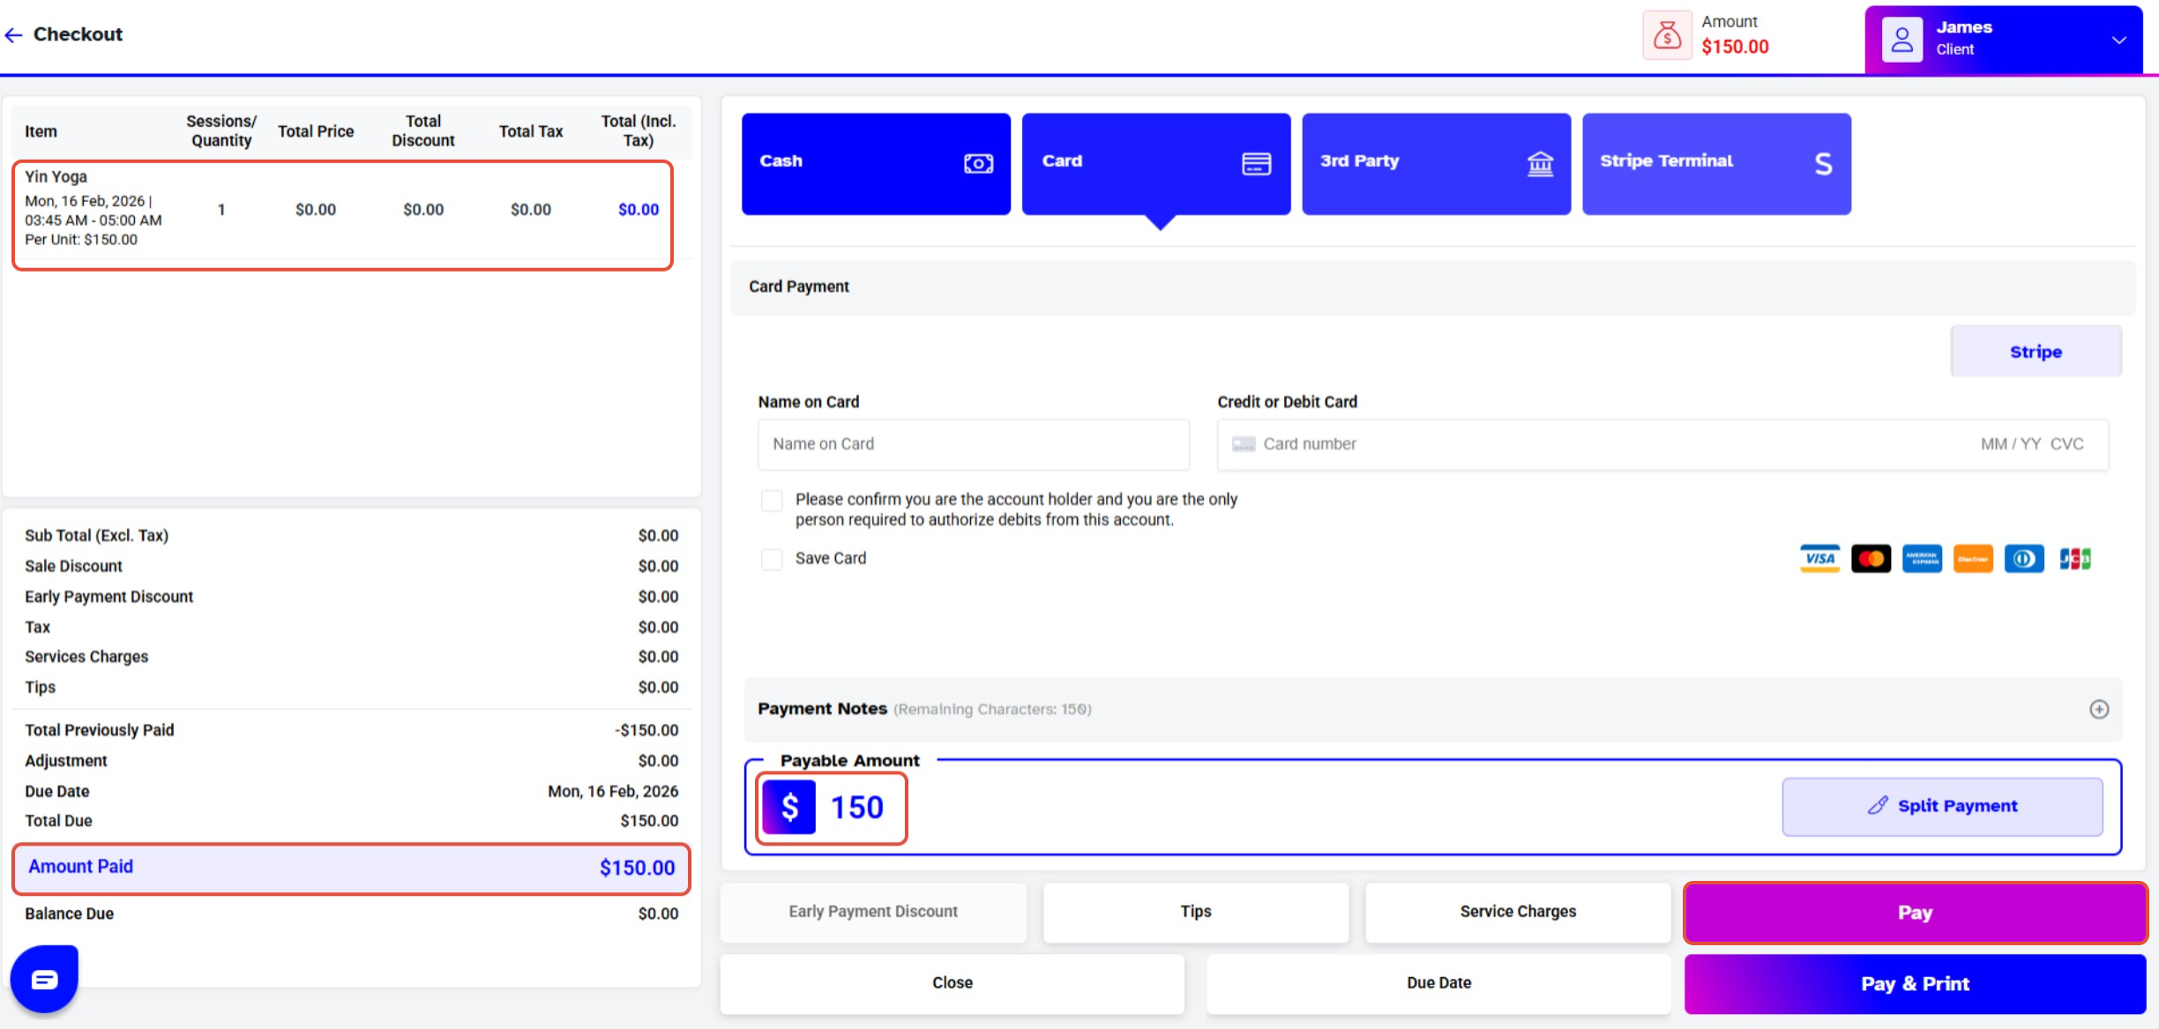Click the Visa card logo

point(1819,558)
